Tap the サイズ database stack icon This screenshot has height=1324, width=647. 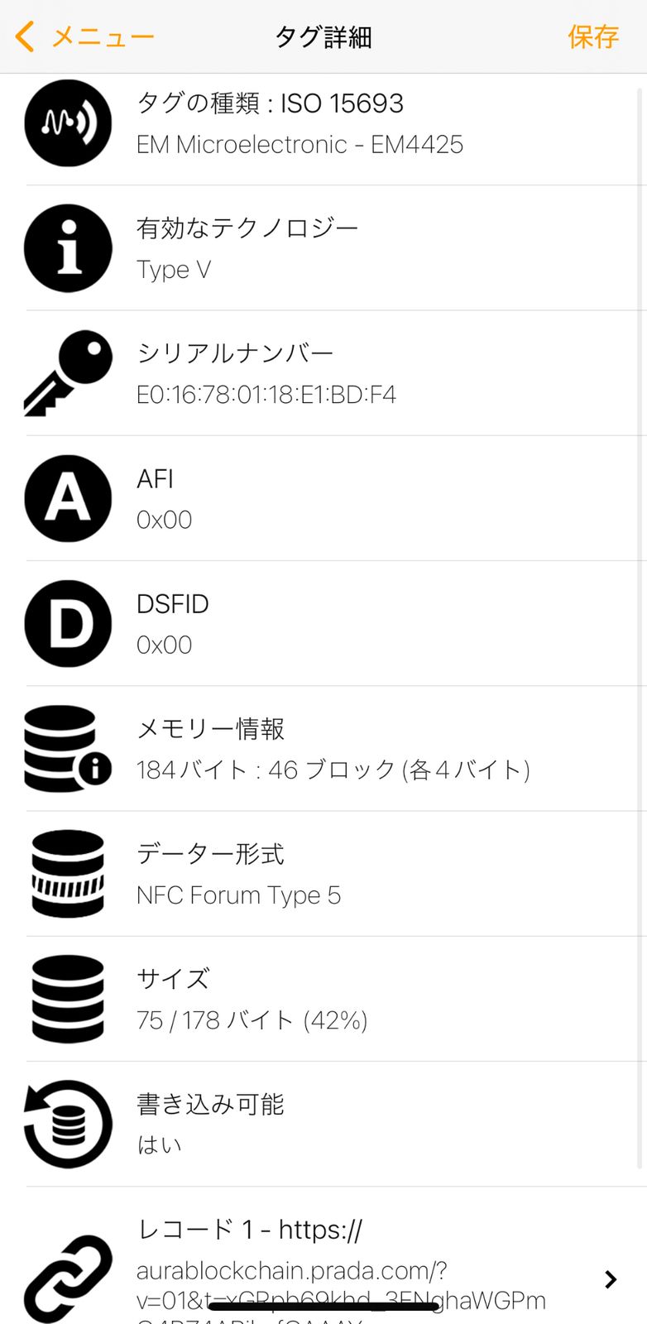point(68,999)
